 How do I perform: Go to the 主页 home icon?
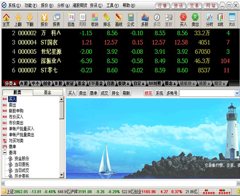(x=6, y=20)
